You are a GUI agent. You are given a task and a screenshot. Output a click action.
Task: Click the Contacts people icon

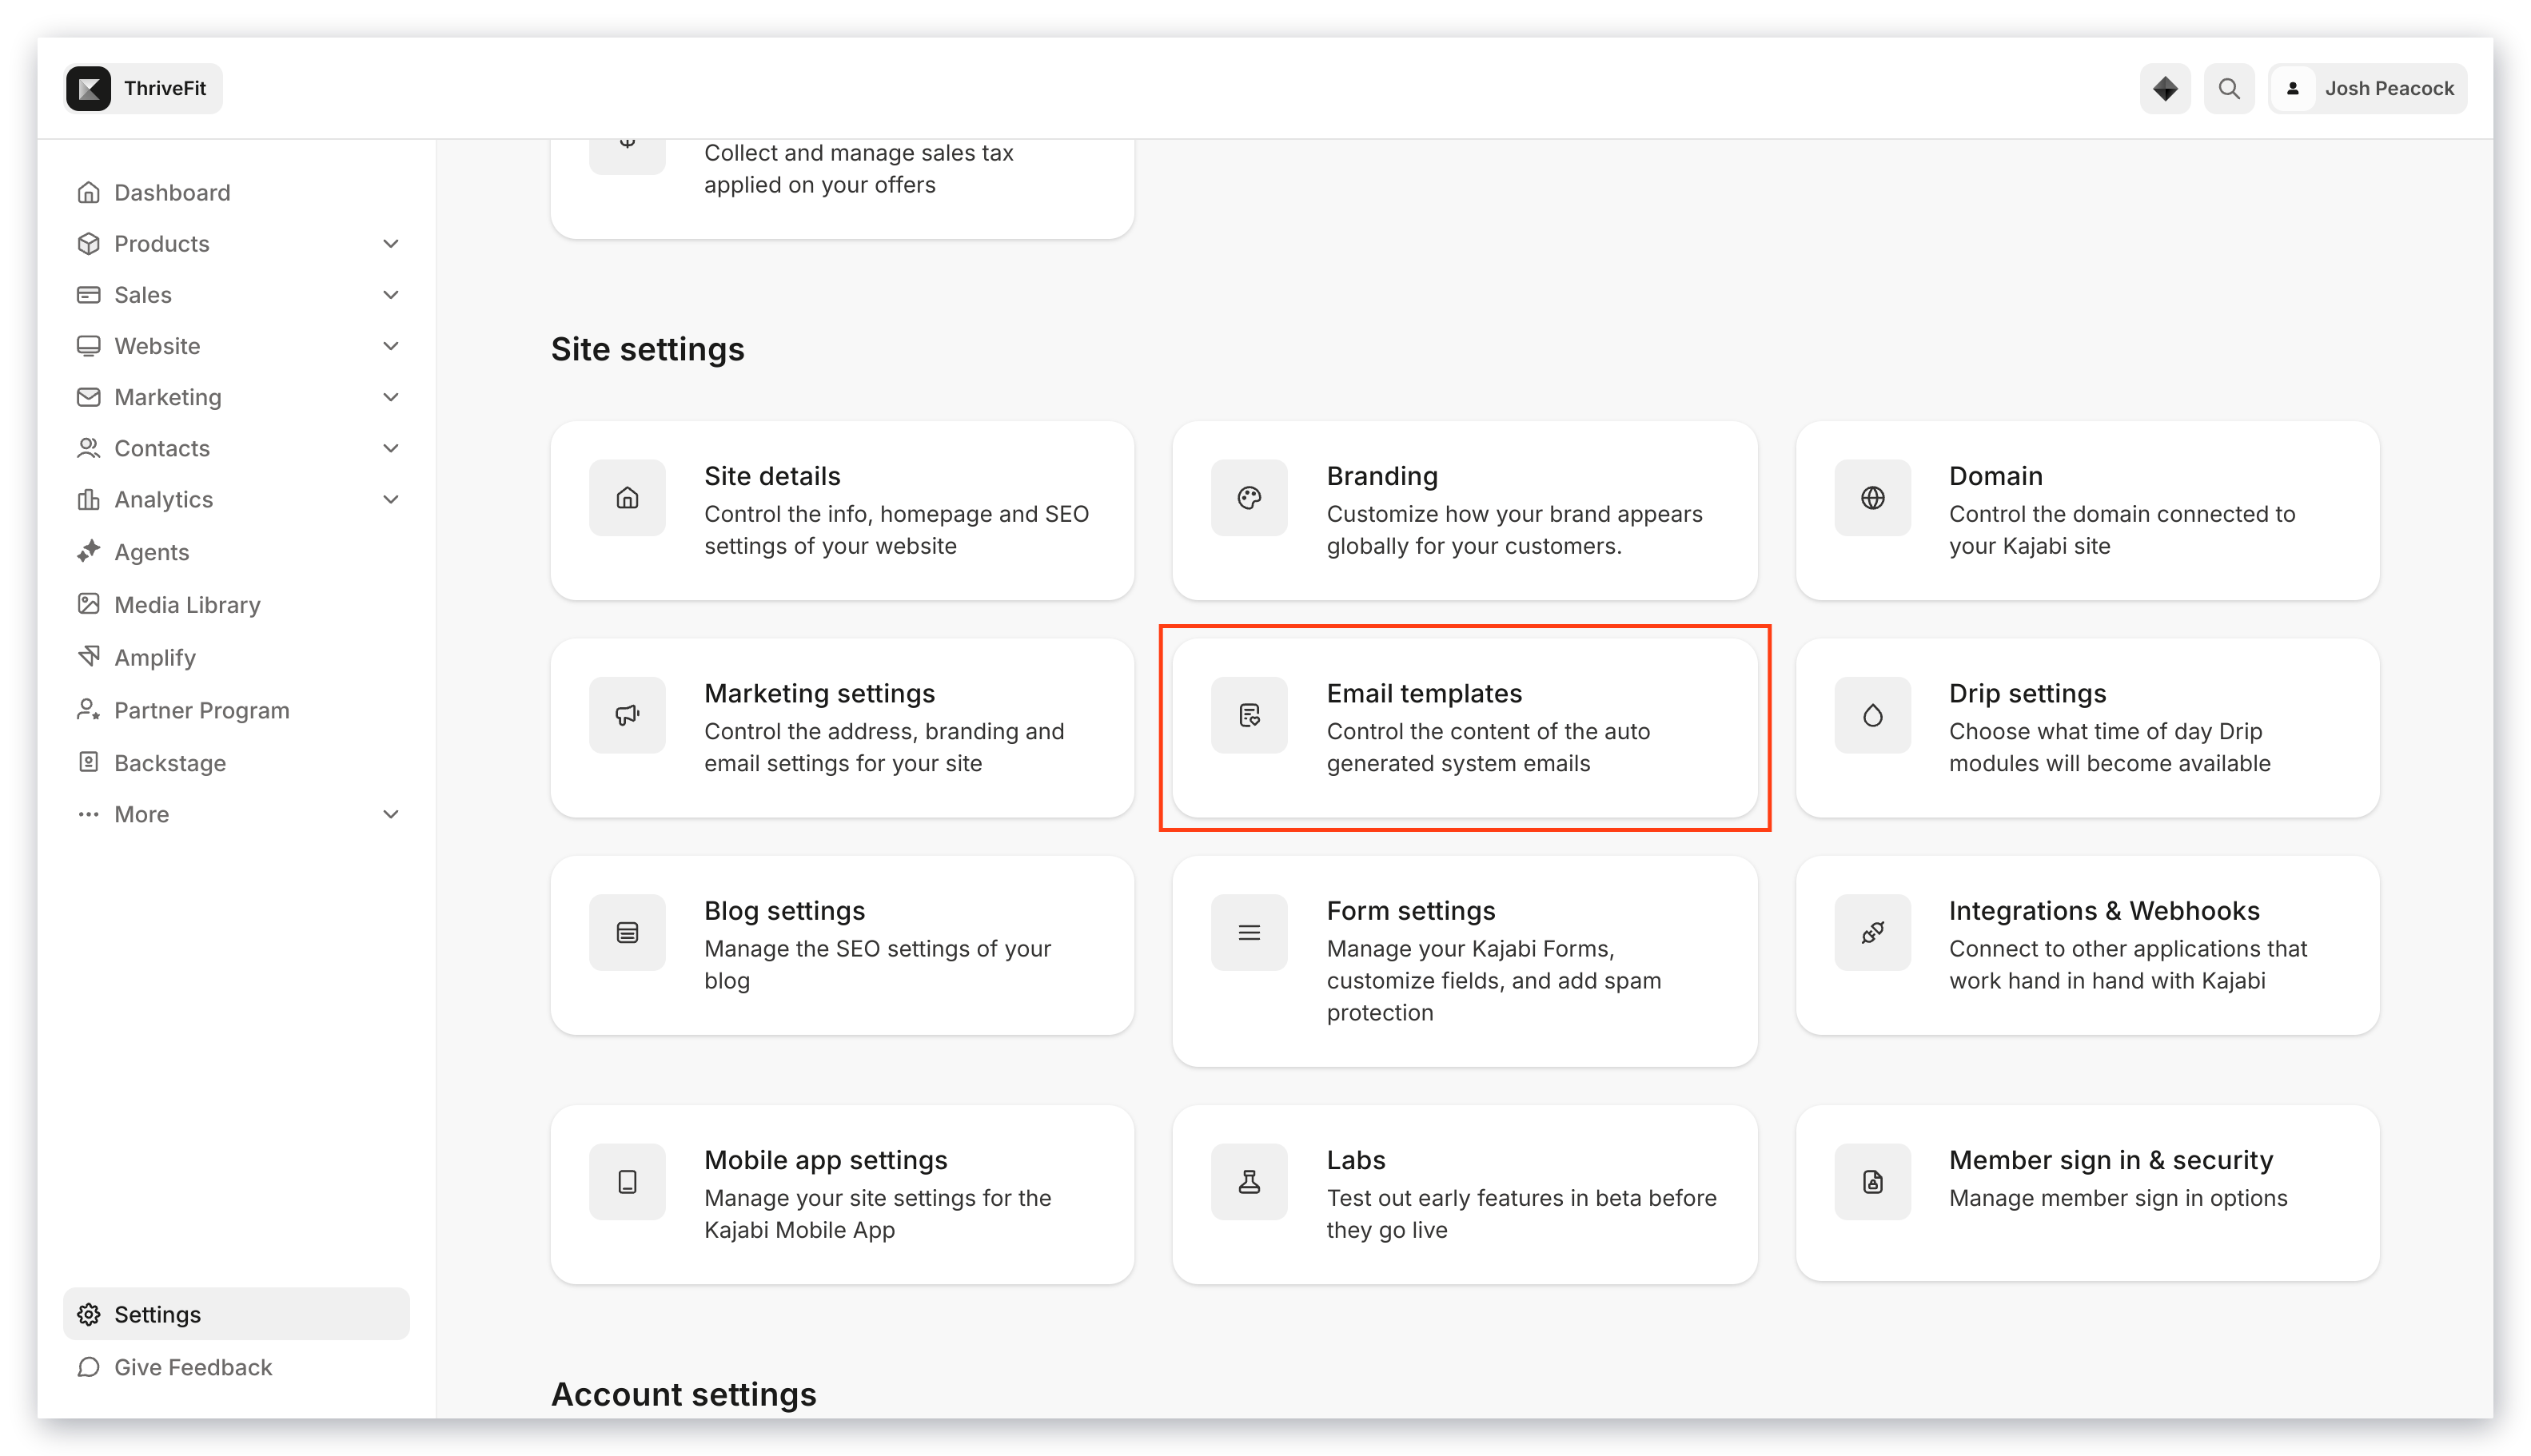88,447
